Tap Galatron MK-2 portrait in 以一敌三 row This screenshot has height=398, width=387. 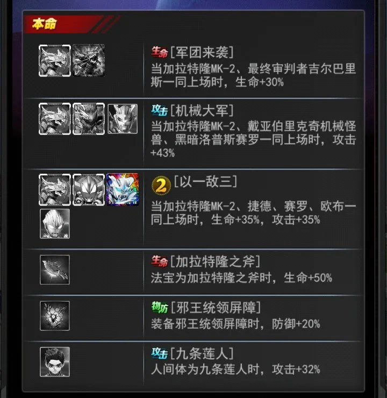coord(55,190)
